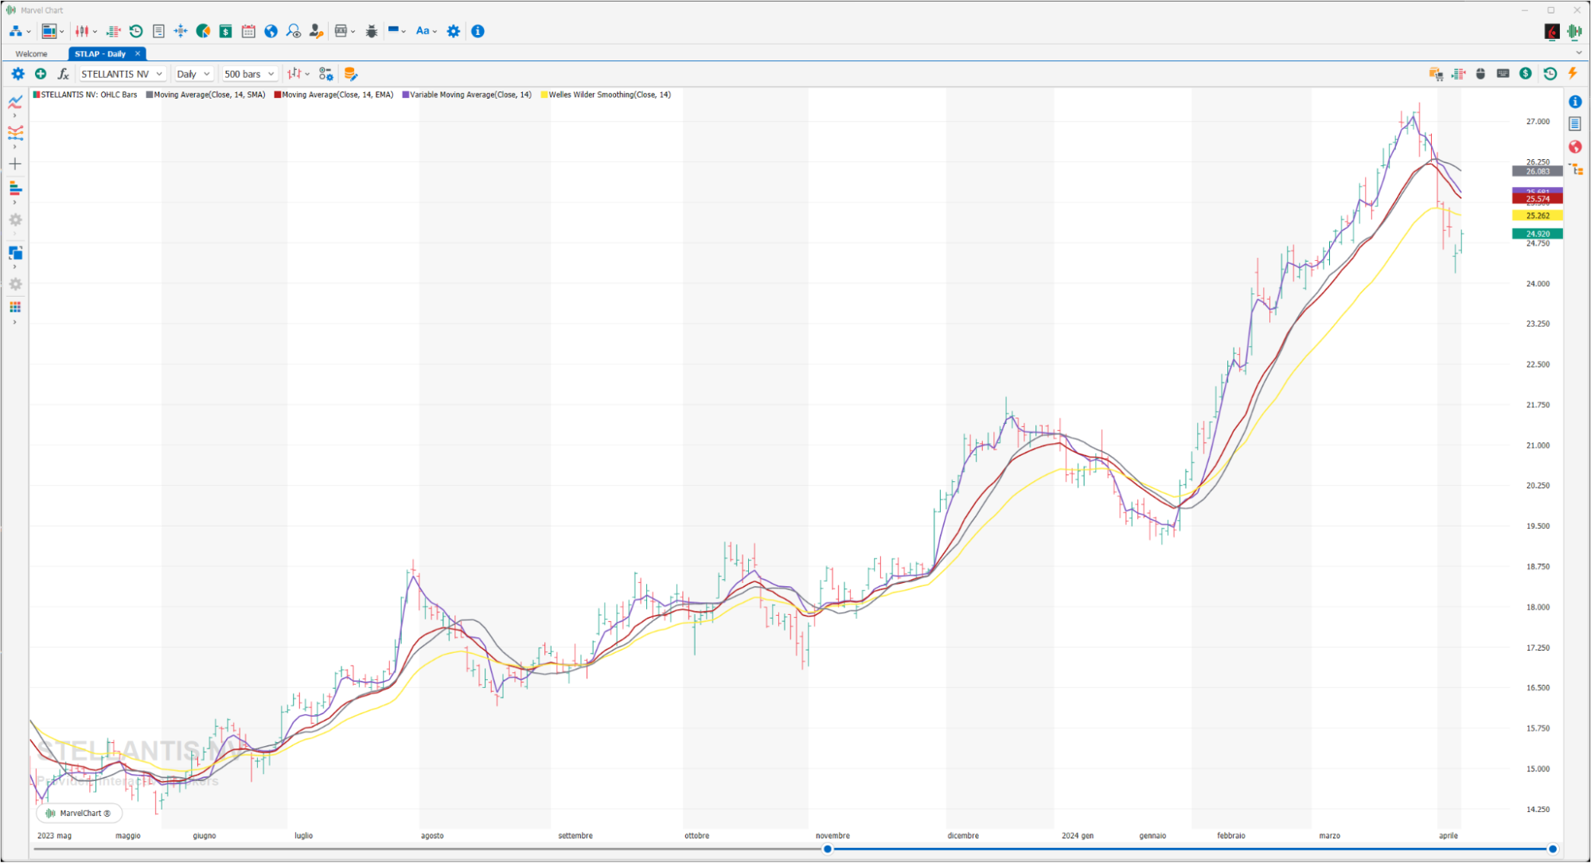The height and width of the screenshot is (863, 1591).
Task: Open the green history clock icon
Action: 136,31
